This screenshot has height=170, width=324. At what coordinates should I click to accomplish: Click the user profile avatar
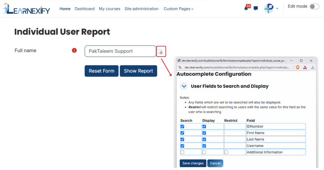click(x=269, y=8)
